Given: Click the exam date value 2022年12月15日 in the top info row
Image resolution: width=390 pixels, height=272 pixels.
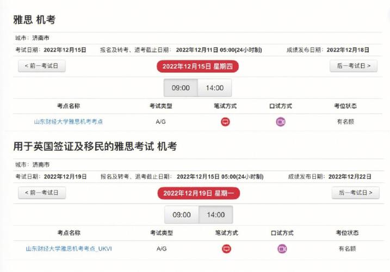Looking at the screenshot, I should coord(65,50).
